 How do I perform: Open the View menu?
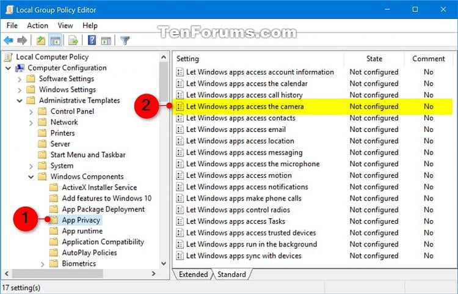click(x=65, y=26)
